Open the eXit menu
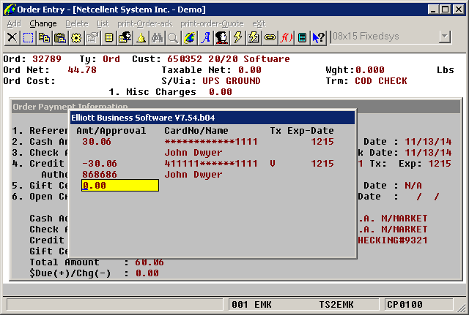 259,23
